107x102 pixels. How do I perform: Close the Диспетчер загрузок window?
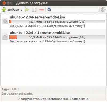4,3
